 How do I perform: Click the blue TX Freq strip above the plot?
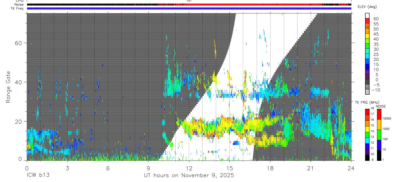click(189, 8)
